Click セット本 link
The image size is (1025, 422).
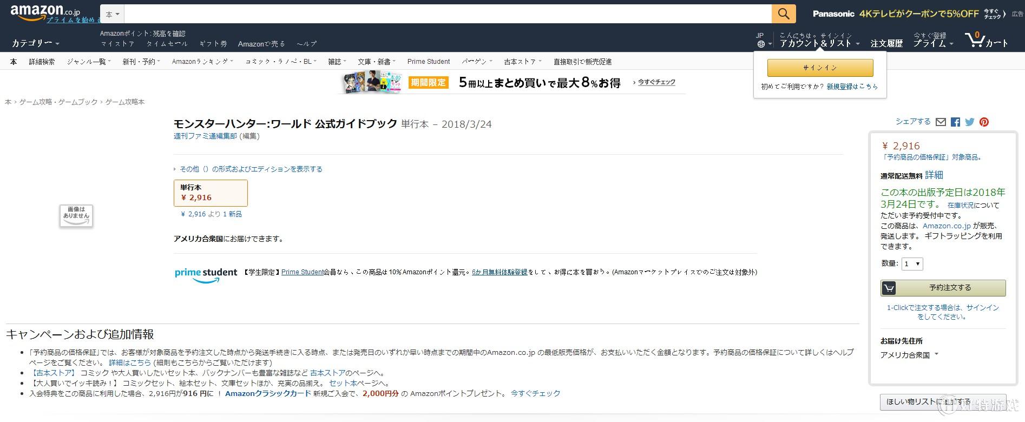[343, 383]
